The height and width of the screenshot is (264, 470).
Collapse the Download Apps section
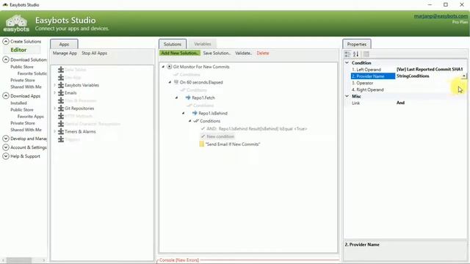[6, 96]
